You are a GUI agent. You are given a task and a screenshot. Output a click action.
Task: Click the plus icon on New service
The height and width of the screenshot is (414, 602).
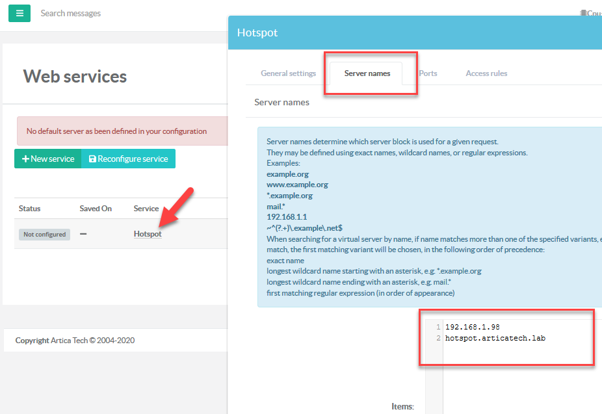click(x=26, y=159)
